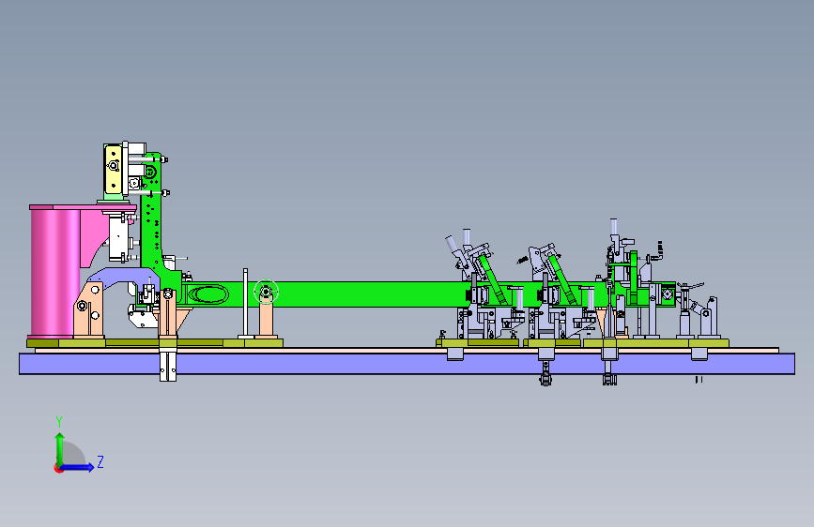Screen dimensions: 814x527
Task: Click the red origin ball of the triad
Action: click(58, 468)
